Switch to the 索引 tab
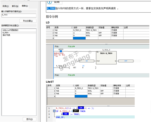This screenshot has width=151, height=122. click(x=15, y=6)
